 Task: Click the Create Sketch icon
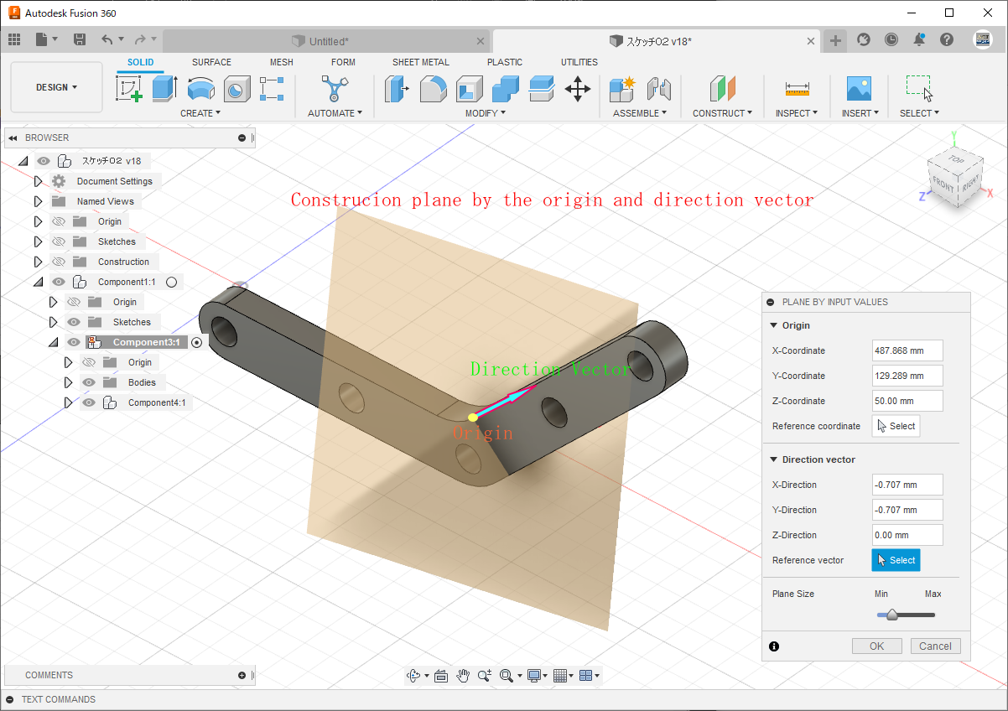pyautogui.click(x=128, y=88)
